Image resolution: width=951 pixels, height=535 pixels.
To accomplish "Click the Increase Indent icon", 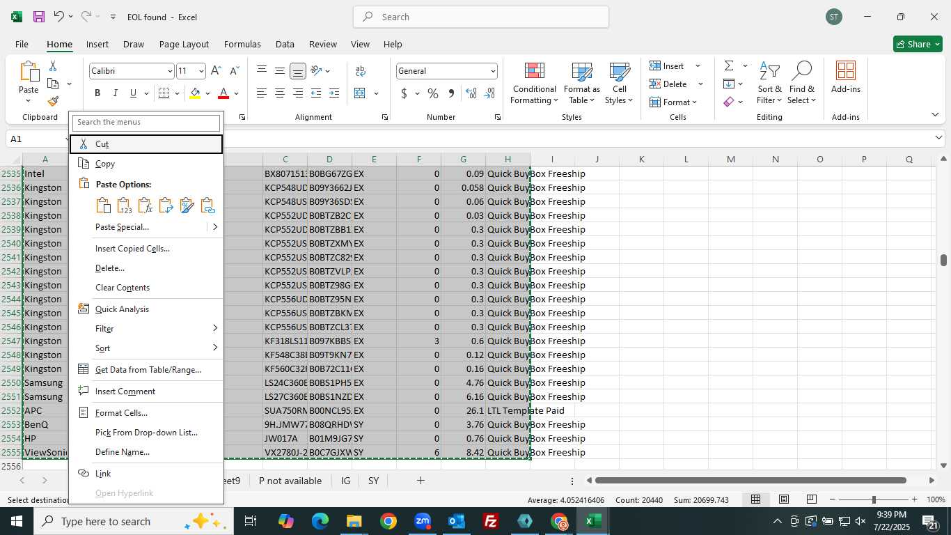I will tap(334, 93).
